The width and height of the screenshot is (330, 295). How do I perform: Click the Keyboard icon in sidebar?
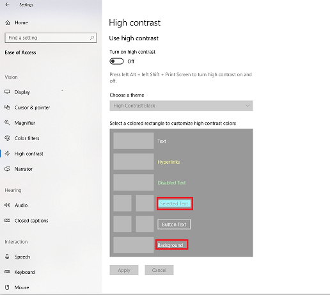(x=7, y=272)
